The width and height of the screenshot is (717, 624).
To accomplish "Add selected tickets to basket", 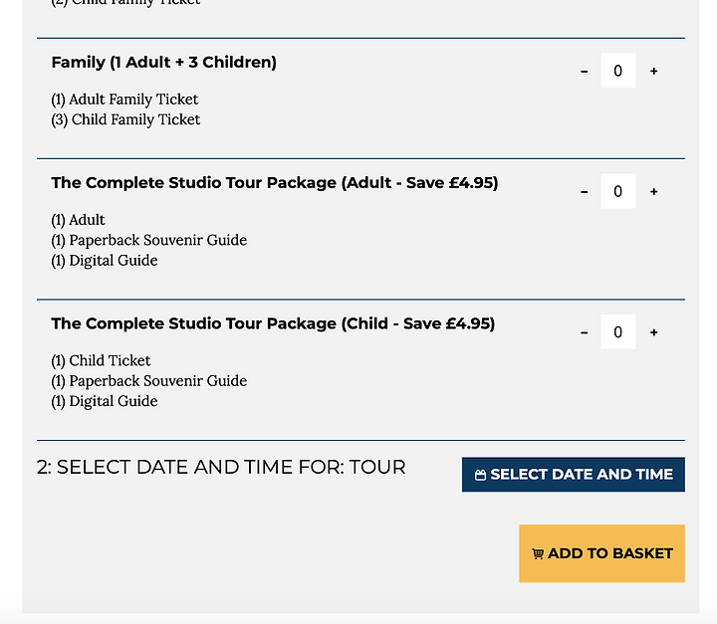I will pos(601,553).
